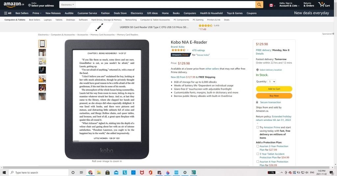
Task: Go to Best Sellers in top navigation
Action: click(x=22, y=13)
